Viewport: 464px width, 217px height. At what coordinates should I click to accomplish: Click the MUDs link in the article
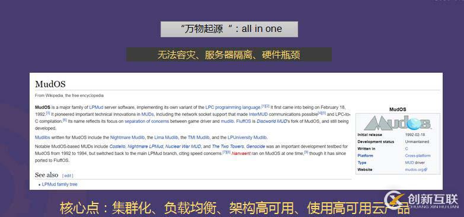point(148,114)
